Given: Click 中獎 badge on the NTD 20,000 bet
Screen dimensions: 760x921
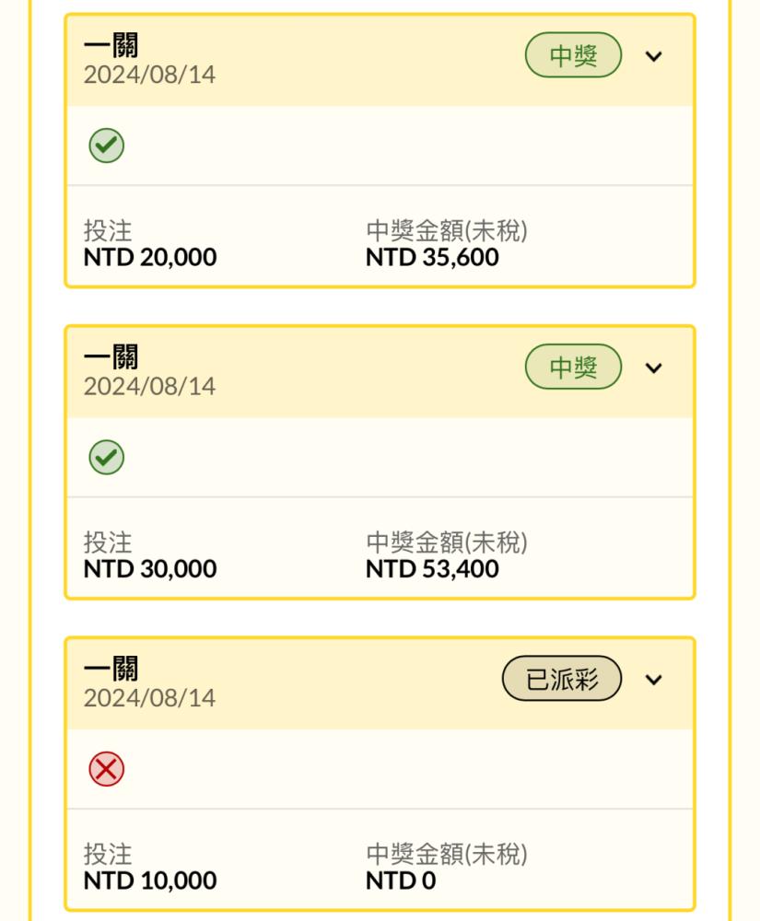Looking at the screenshot, I should pos(573,55).
